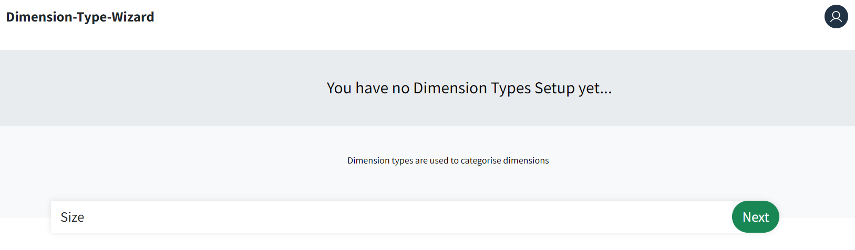Click the word 'Wizard' in the page header
855x250 pixels.
(x=133, y=17)
